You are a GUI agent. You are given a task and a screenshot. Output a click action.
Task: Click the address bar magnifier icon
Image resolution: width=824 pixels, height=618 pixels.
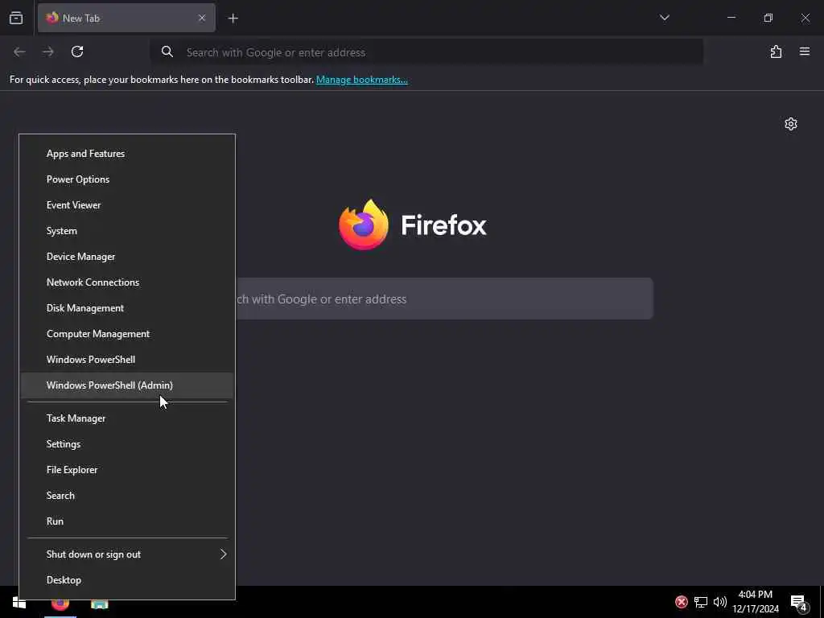[167, 51]
